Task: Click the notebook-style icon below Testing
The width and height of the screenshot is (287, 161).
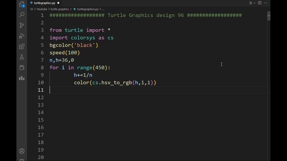Action: 22,68
